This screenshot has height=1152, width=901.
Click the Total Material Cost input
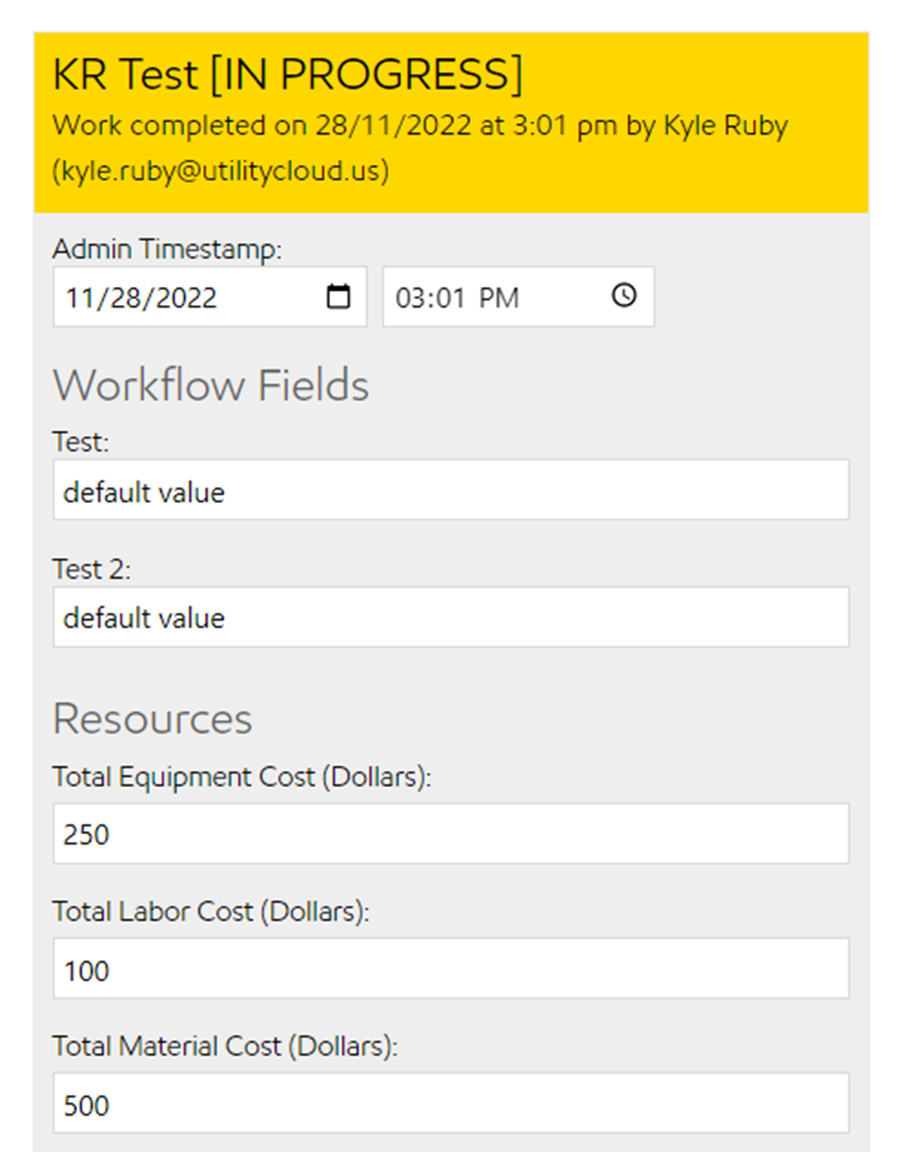(x=450, y=1104)
